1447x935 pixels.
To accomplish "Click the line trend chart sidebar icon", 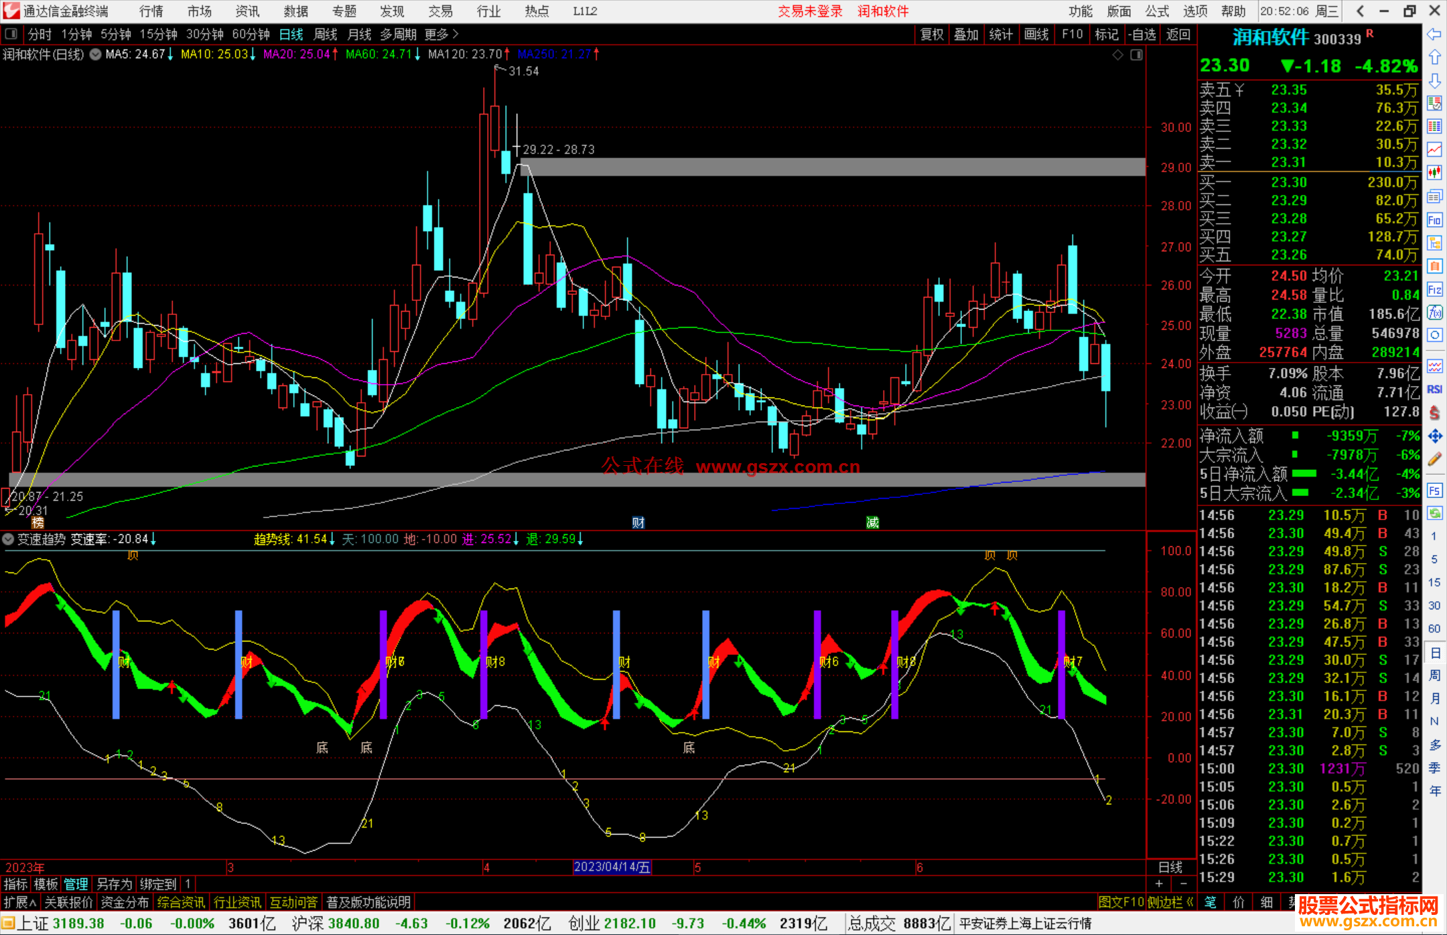I will tap(1434, 149).
